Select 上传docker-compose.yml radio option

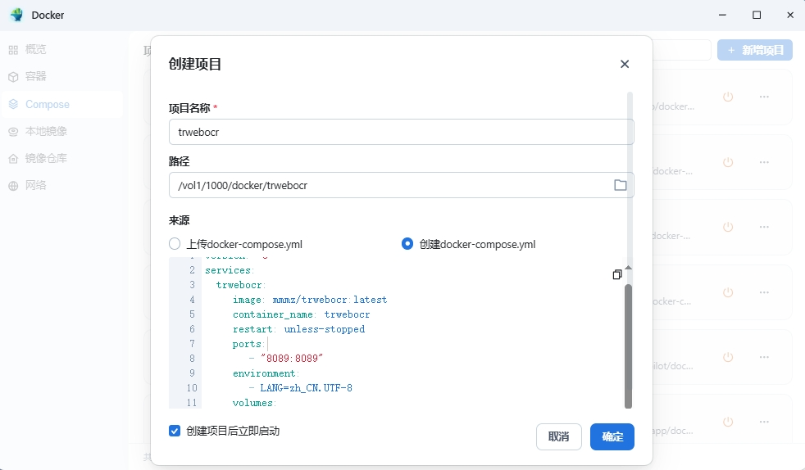[x=175, y=243]
